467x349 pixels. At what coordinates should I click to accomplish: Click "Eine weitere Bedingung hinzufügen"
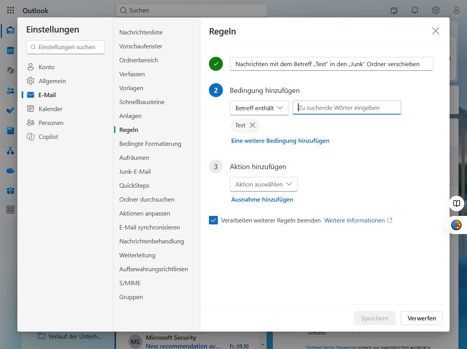tap(280, 141)
